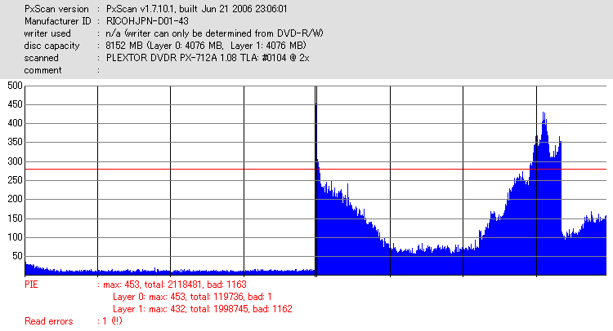
Task: Click the 450 axis label
Action: click(x=15, y=104)
